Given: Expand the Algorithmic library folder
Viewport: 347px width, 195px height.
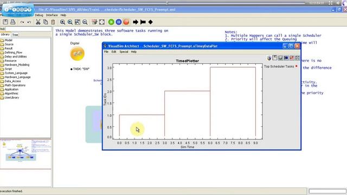Looking at the screenshot, I should click(x=11, y=93).
